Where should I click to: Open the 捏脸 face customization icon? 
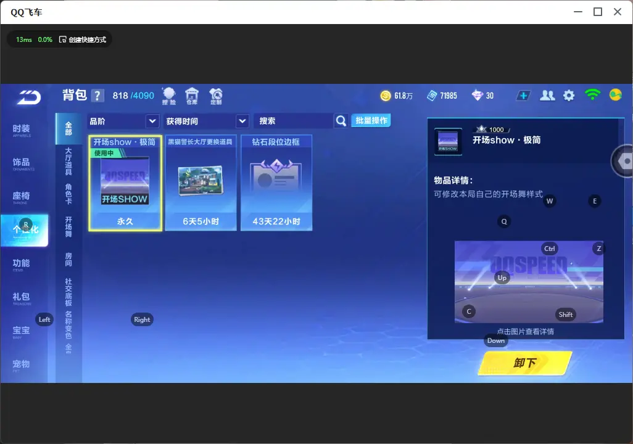click(x=169, y=96)
